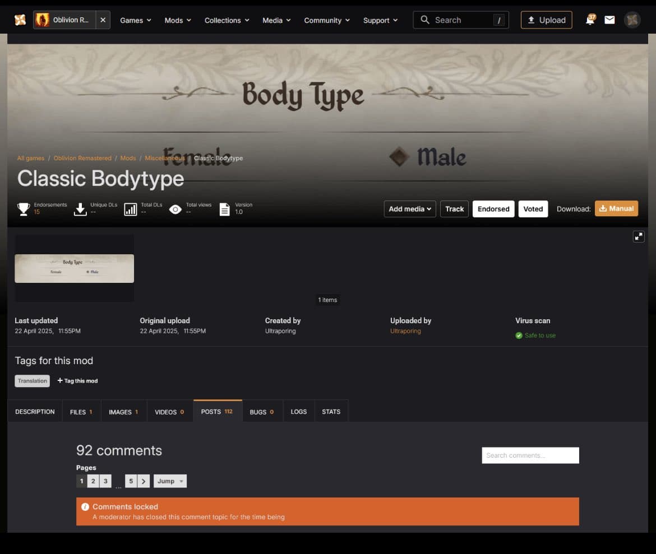
Task: Click the Comments locked info icon
Action: coord(85,507)
